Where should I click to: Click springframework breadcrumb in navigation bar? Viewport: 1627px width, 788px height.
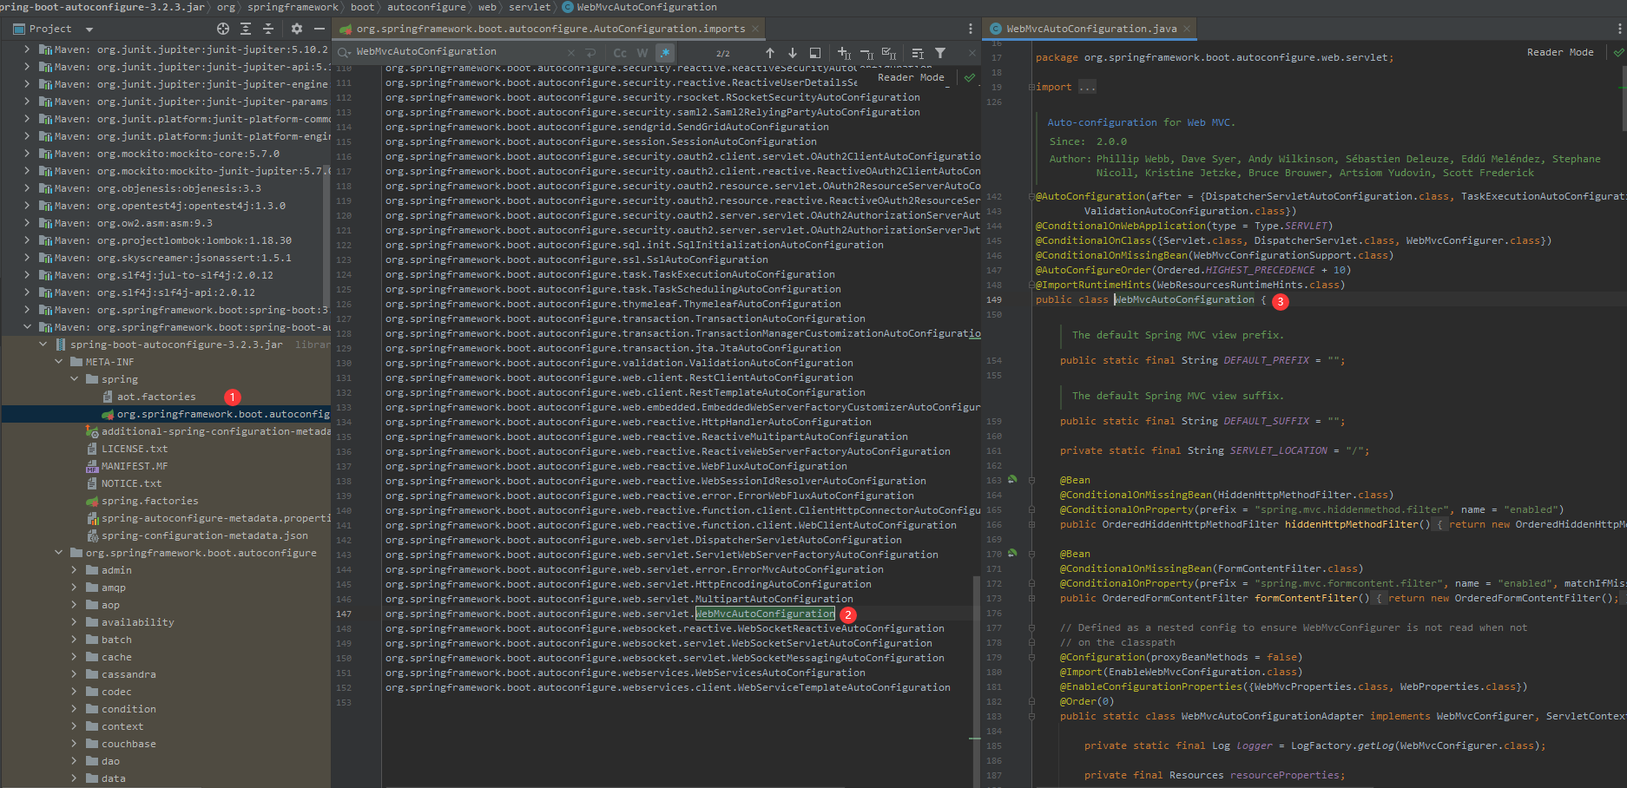(293, 7)
